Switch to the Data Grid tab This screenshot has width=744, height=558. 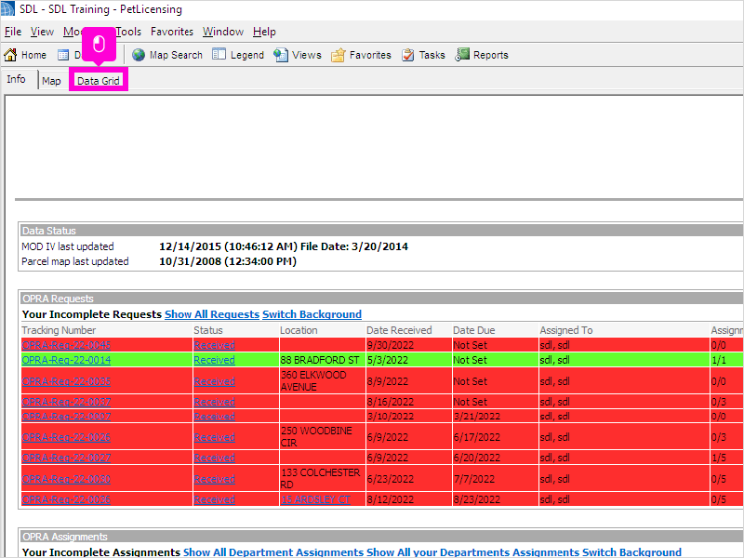99,81
